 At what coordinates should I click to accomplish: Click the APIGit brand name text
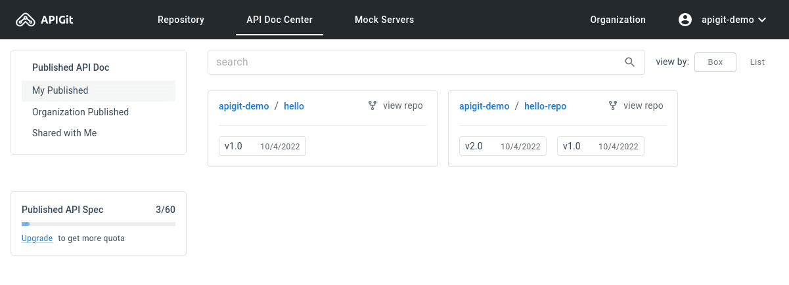pos(58,20)
